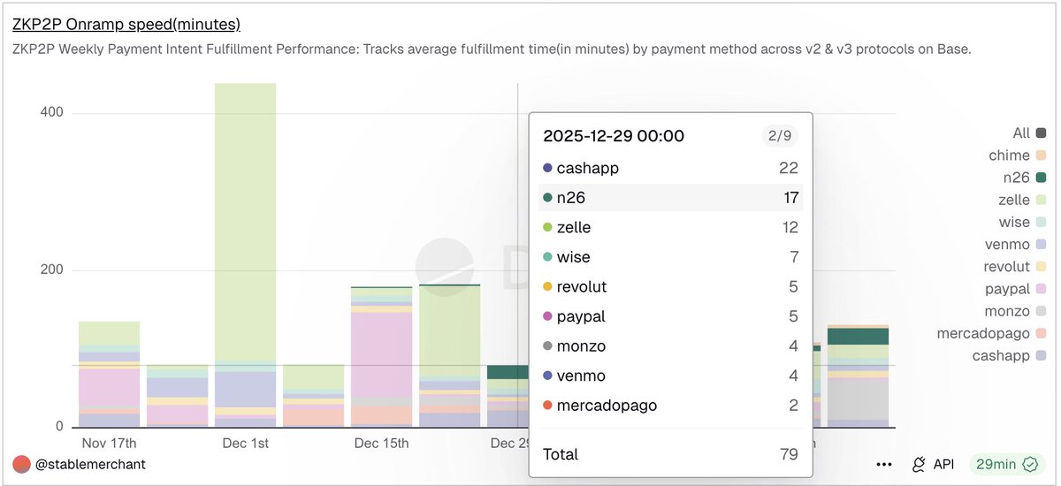Click the 400 y-axis label
This screenshot has height=486, width=1061.
tap(51, 112)
